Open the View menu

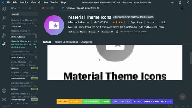click(x=33, y=2)
